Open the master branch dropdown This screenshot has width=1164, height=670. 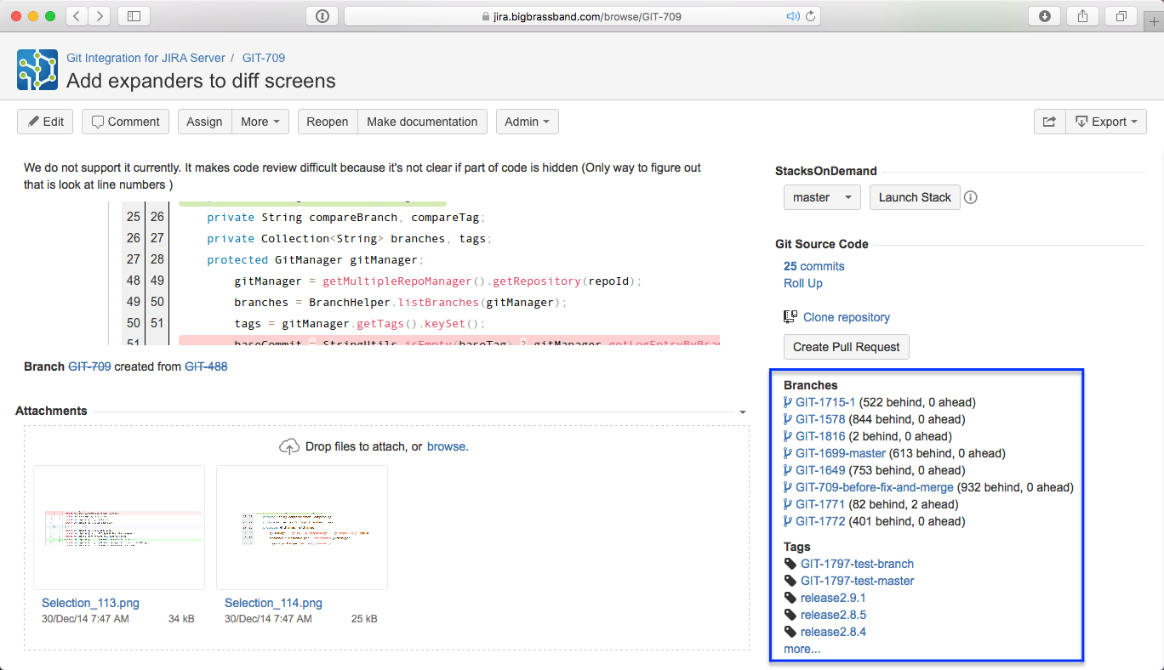820,196
